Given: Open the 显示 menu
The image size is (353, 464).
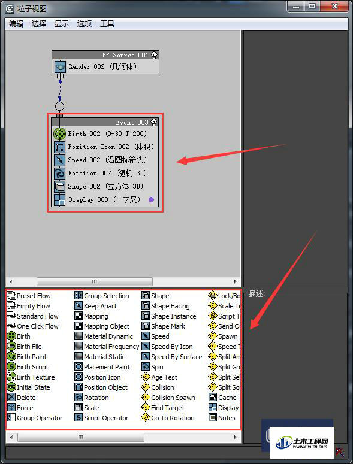Looking at the screenshot, I should (x=62, y=24).
